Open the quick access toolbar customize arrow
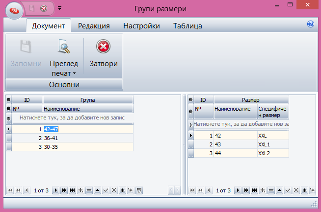 (59, 8)
